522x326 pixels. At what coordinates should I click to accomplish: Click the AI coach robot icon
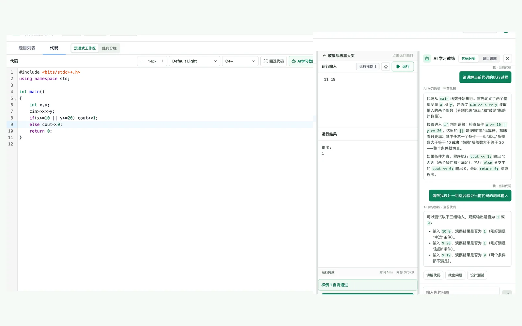pyautogui.click(x=427, y=59)
